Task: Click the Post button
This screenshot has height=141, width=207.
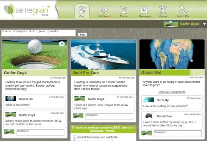Action: (x=83, y=35)
